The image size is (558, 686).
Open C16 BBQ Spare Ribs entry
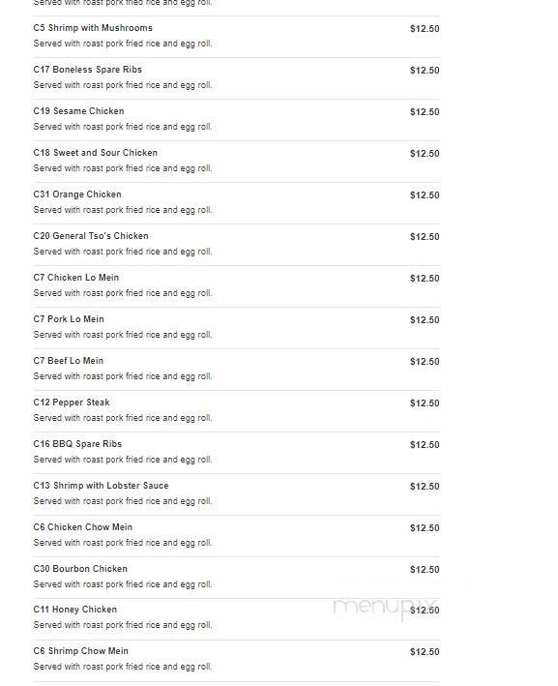[77, 443]
